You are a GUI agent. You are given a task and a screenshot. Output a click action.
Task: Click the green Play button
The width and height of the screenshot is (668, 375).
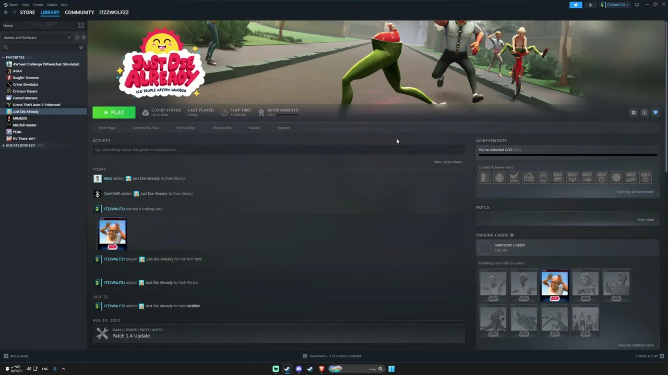coord(114,113)
